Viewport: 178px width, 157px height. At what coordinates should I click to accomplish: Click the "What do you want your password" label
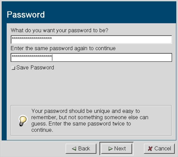tap(60, 31)
